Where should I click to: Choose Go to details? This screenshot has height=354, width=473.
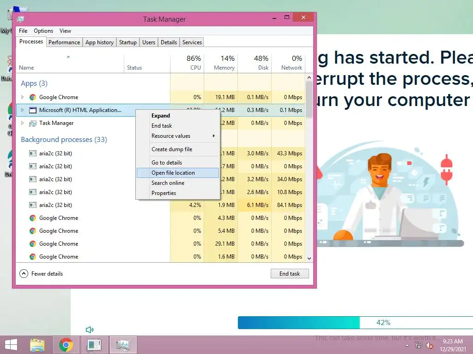(x=178, y=163)
